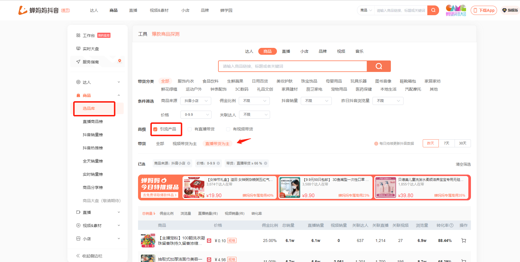The image size is (520, 262).
Task: Click the help icon beside 转化率 header
Action: coord(451,226)
